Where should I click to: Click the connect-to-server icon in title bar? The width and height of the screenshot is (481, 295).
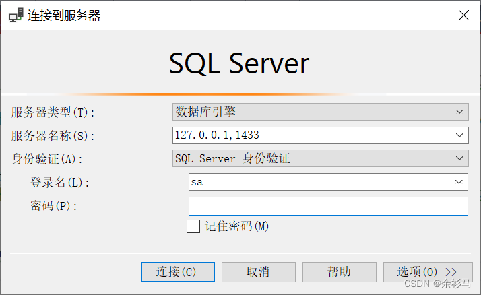click(x=16, y=15)
